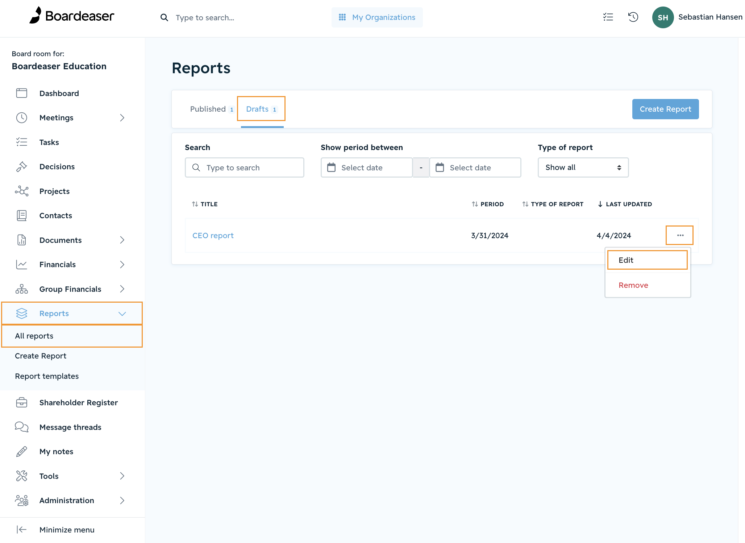Open the history clock icon in header

pyautogui.click(x=633, y=17)
